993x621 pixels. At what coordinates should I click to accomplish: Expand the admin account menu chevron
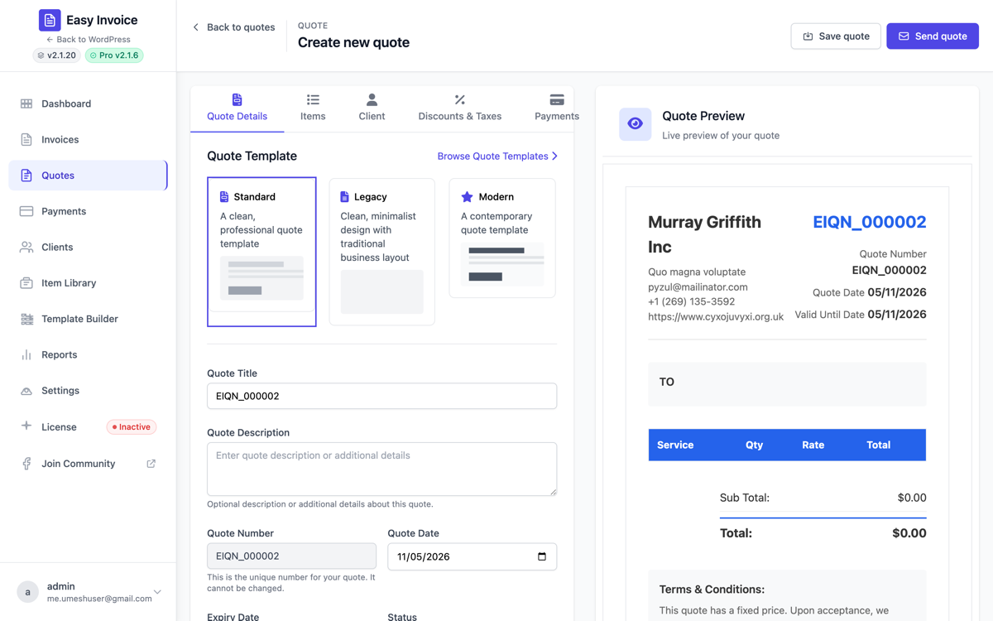coord(157,592)
